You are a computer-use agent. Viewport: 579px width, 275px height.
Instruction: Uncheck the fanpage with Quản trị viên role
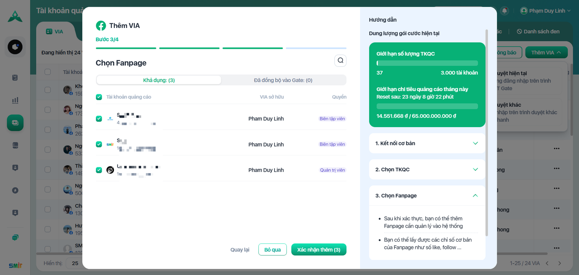tap(99, 170)
